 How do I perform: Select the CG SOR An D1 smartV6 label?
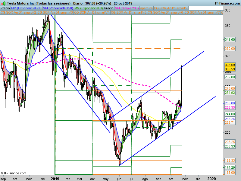[x=165, y=12]
